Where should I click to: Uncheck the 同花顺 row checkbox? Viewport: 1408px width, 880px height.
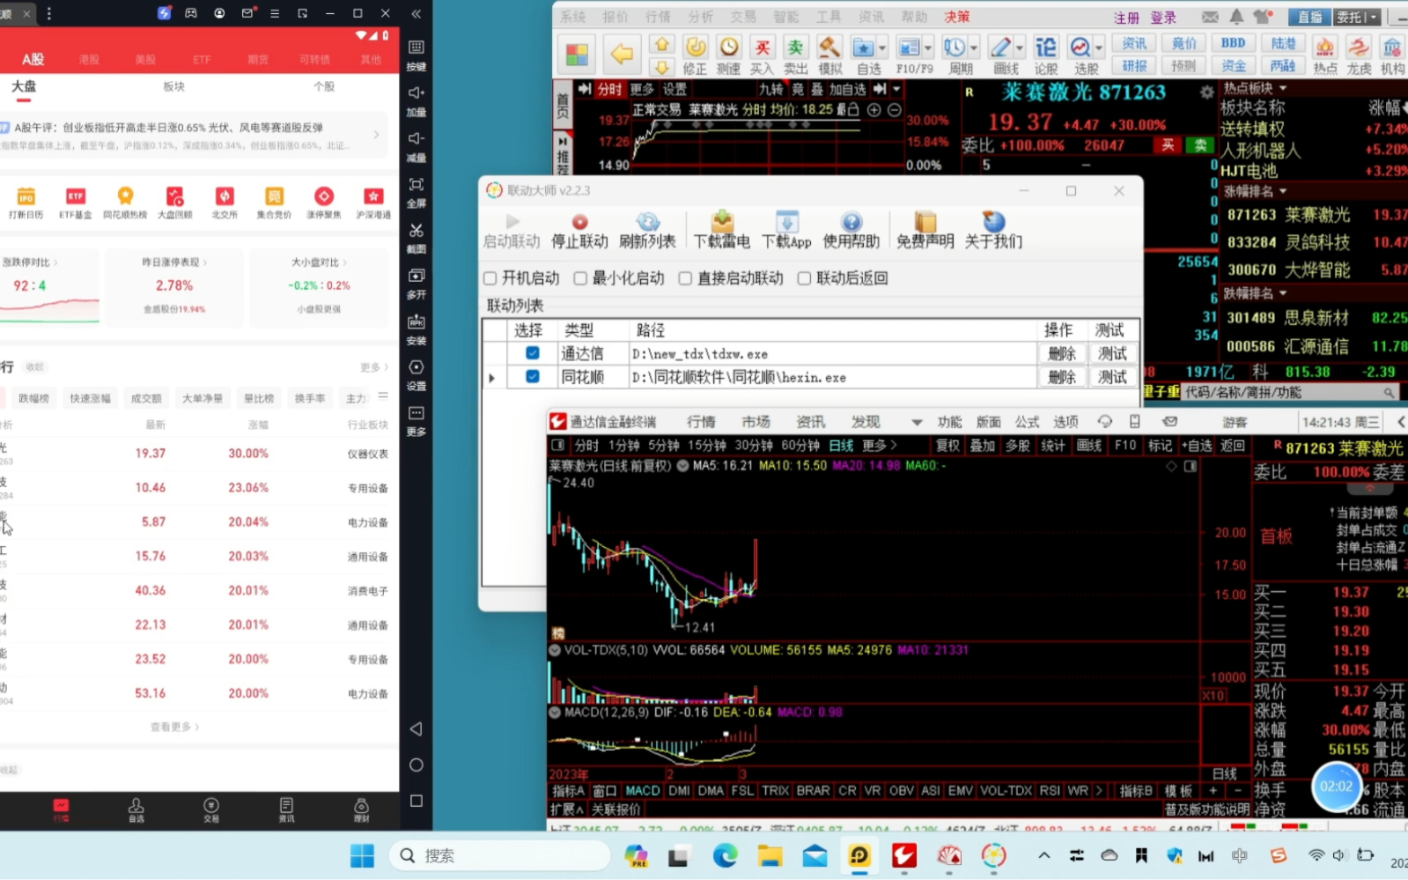click(533, 376)
